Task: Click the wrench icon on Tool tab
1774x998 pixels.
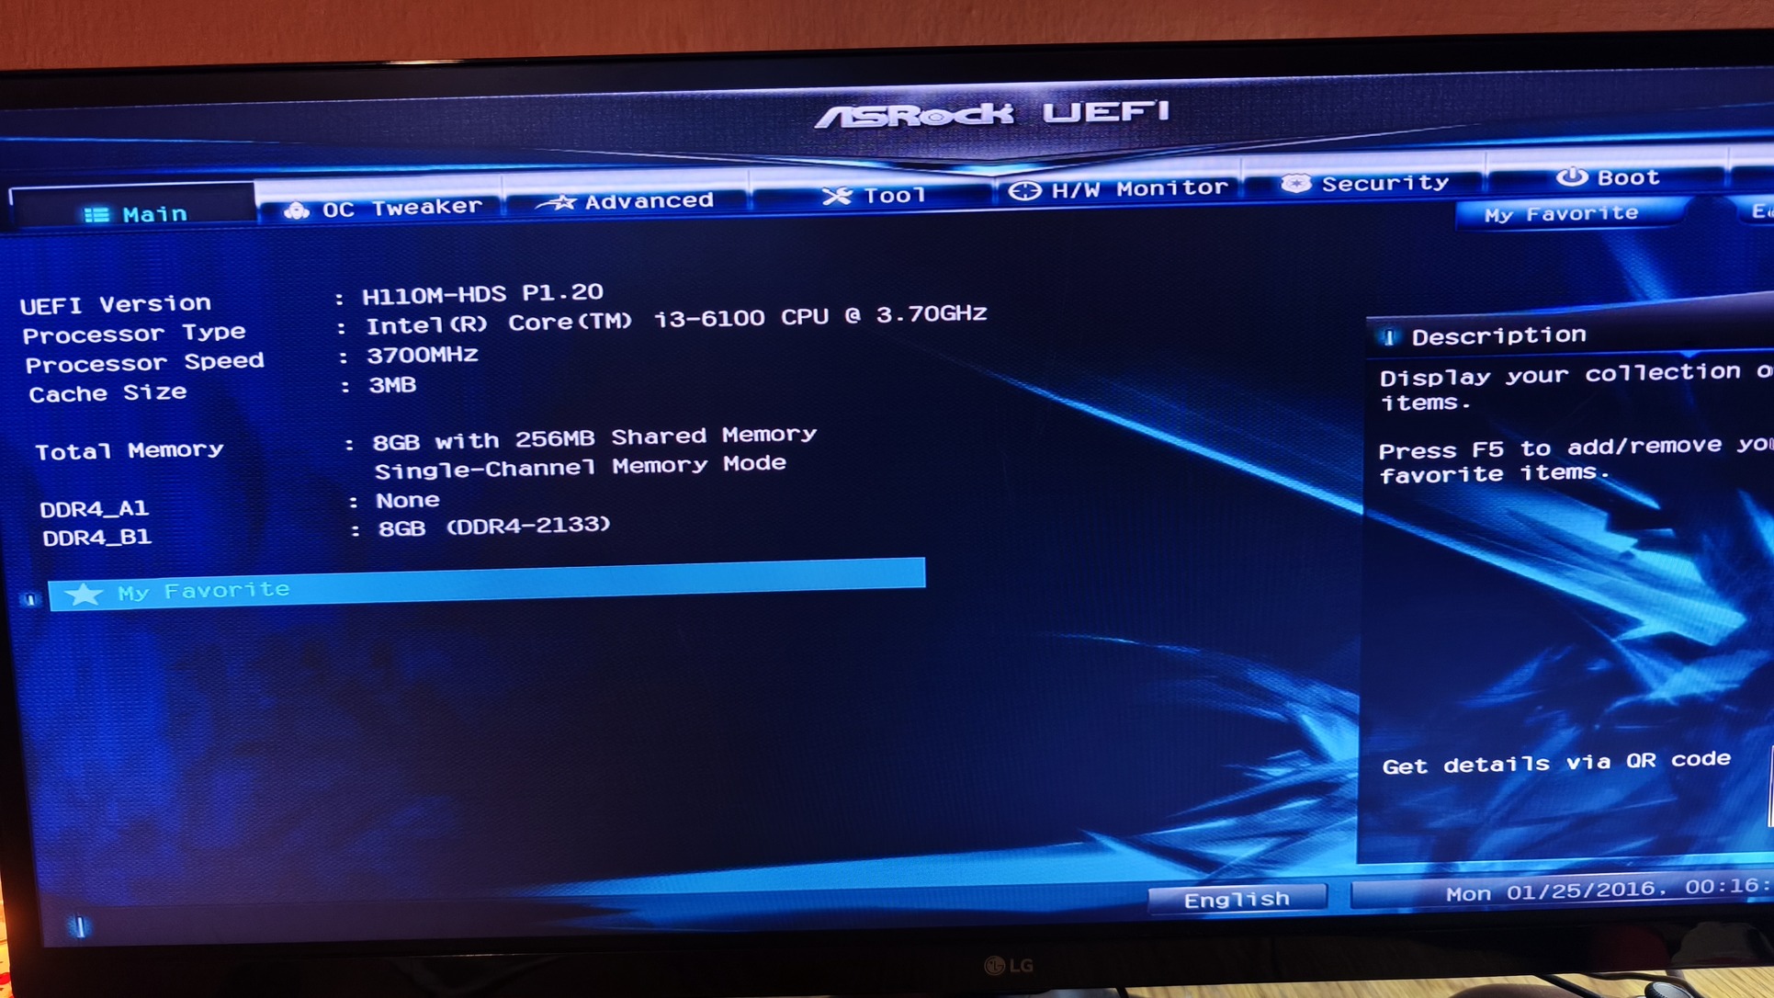Action: point(836,196)
